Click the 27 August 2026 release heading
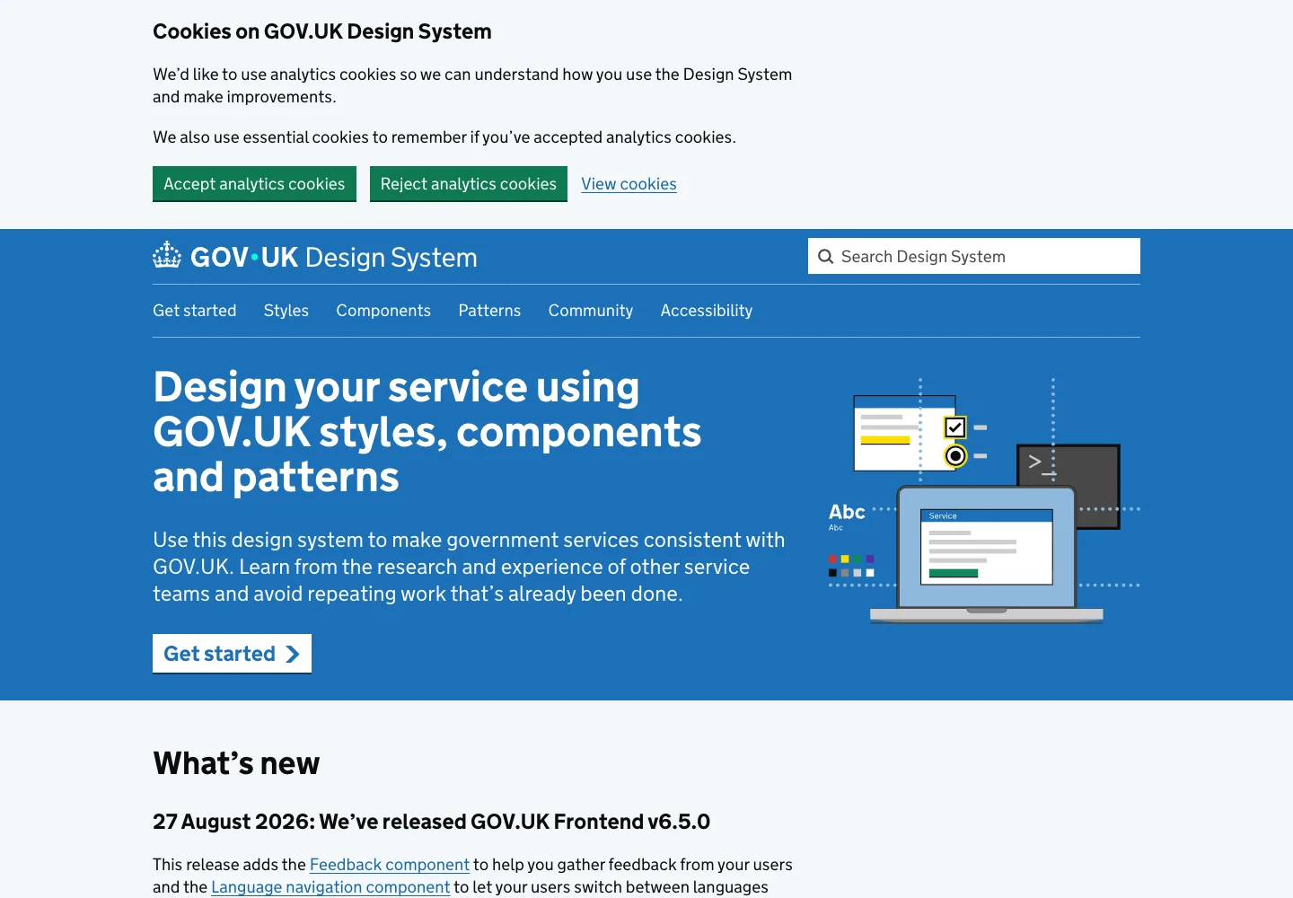Viewport: 1293px width, 898px height. 431,822
